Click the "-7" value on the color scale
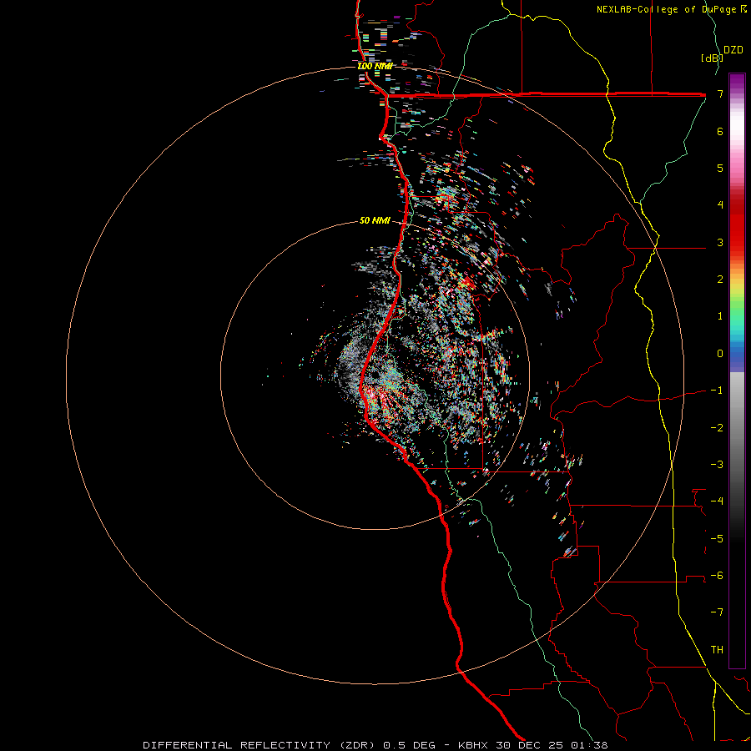Viewport: 751px width, 751px height. (717, 612)
